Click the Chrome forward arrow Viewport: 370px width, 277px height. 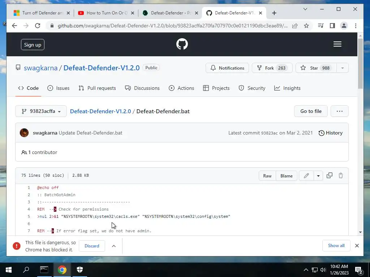[26, 26]
